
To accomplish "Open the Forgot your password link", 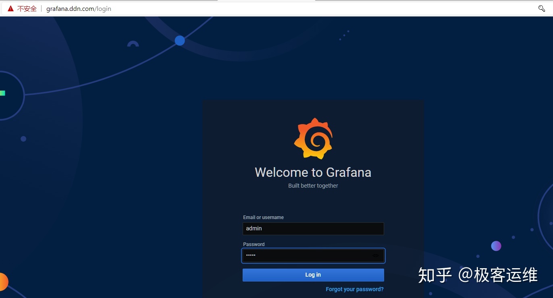I will 355,289.
